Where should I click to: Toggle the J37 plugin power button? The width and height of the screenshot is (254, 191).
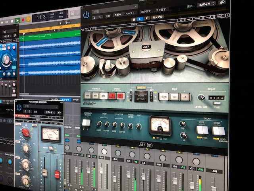pos(86,15)
